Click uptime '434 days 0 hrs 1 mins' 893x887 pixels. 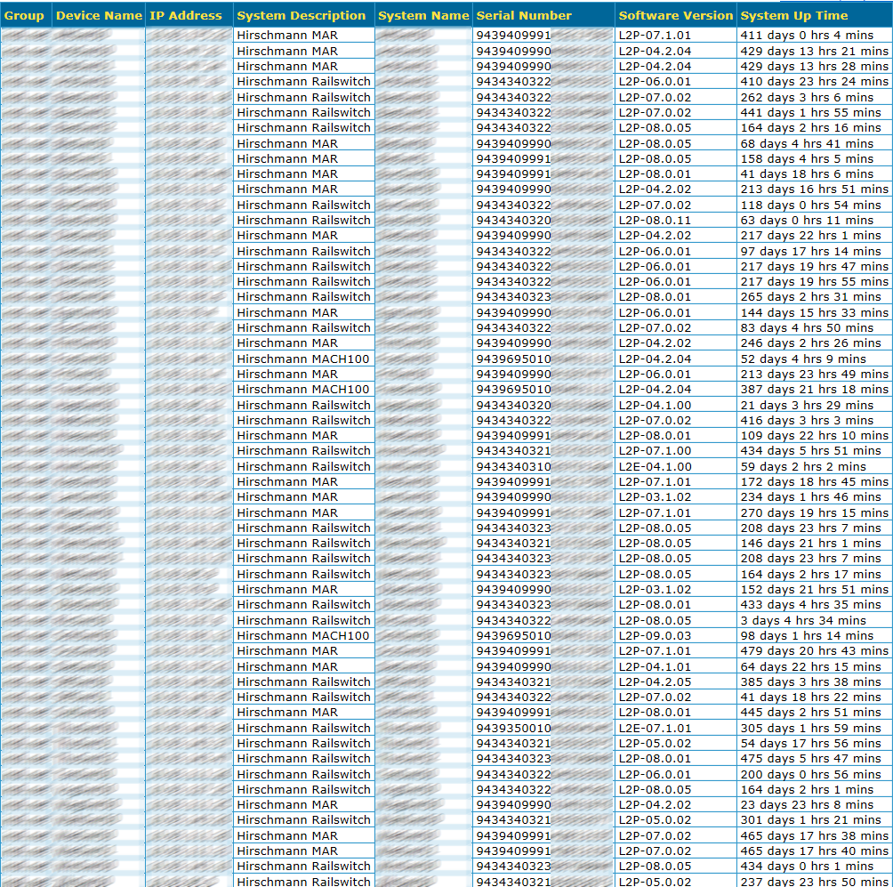point(807,866)
